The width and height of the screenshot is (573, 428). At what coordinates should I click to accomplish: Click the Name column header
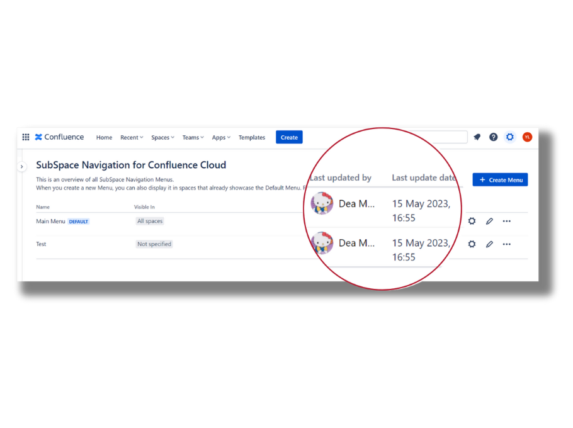pyautogui.click(x=43, y=206)
